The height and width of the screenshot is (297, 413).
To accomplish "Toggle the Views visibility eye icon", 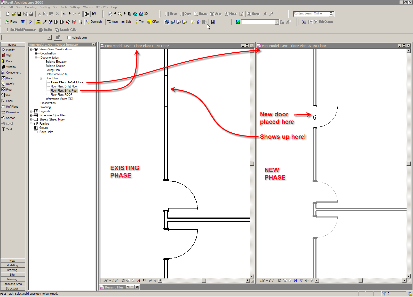I will 36,49.
